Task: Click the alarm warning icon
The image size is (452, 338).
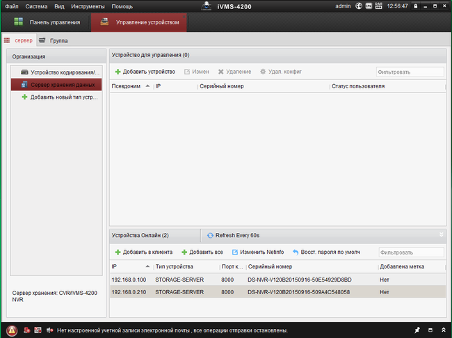Action: [x=12, y=330]
